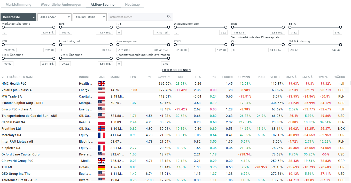Click the US flag for Oxford Lane Capital Corp
351x183 pixels.
(x=102, y=154)
